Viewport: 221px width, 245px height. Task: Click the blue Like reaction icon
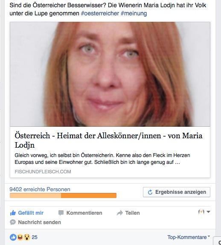coord(13,237)
